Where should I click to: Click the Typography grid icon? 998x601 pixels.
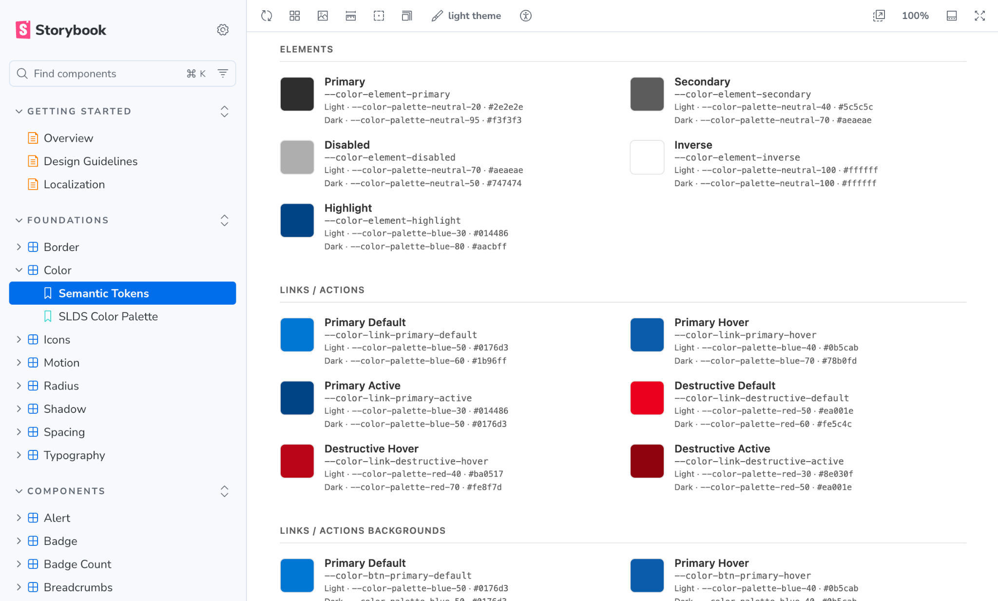pyautogui.click(x=33, y=455)
